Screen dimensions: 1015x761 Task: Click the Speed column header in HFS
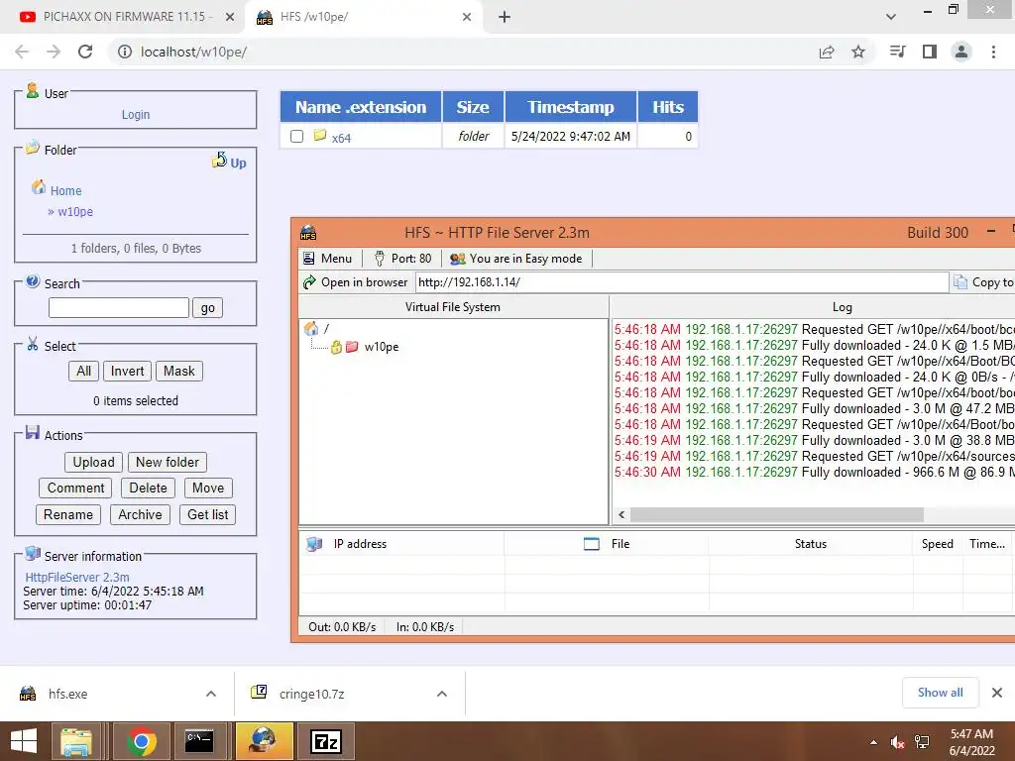coord(938,544)
